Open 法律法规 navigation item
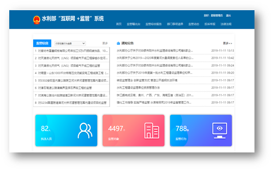Viewport: 273px width, 171px height. (x=226, y=24)
